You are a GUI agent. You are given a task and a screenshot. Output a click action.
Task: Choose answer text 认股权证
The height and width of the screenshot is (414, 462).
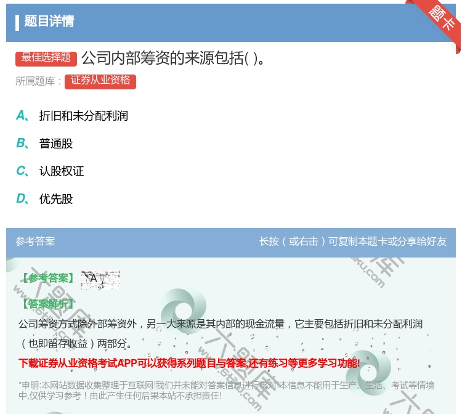pos(62,171)
